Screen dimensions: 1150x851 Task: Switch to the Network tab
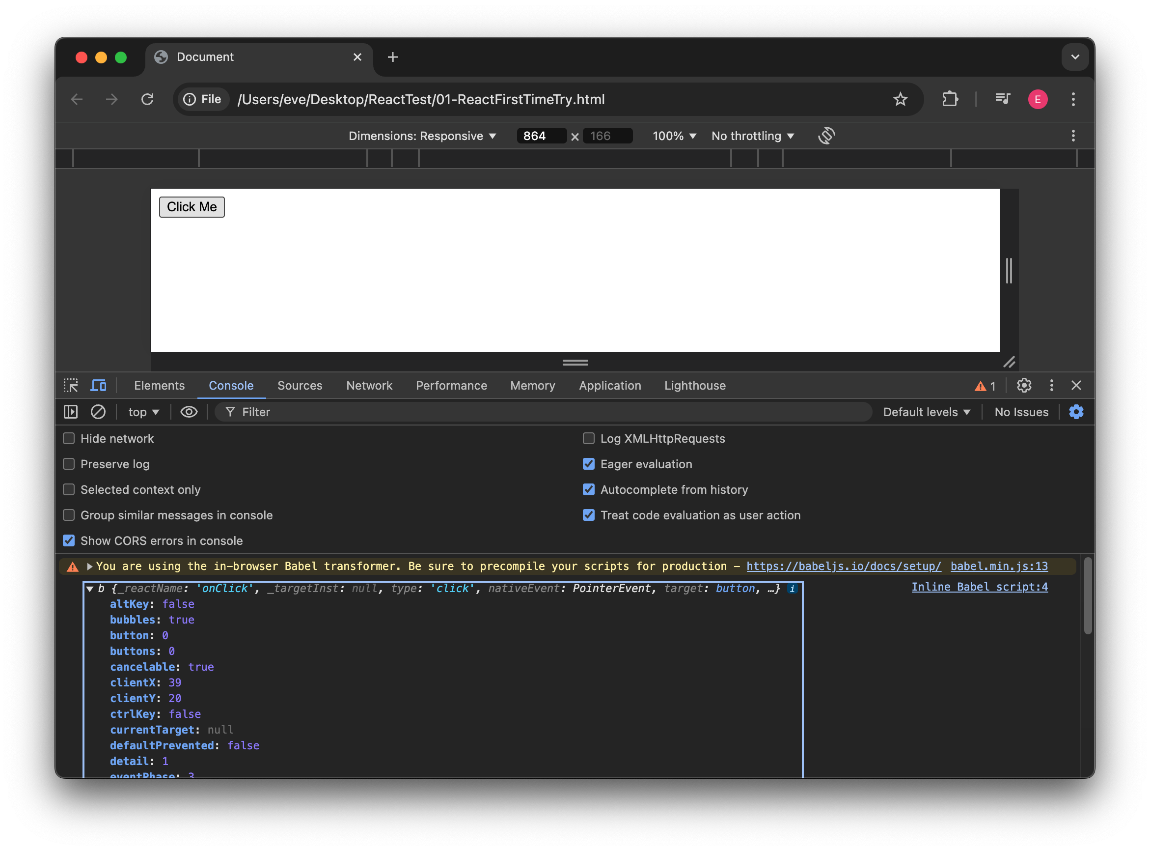point(369,385)
